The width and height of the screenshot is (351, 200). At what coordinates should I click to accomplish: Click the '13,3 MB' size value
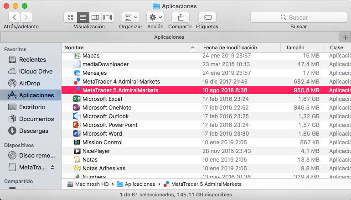coord(309,160)
